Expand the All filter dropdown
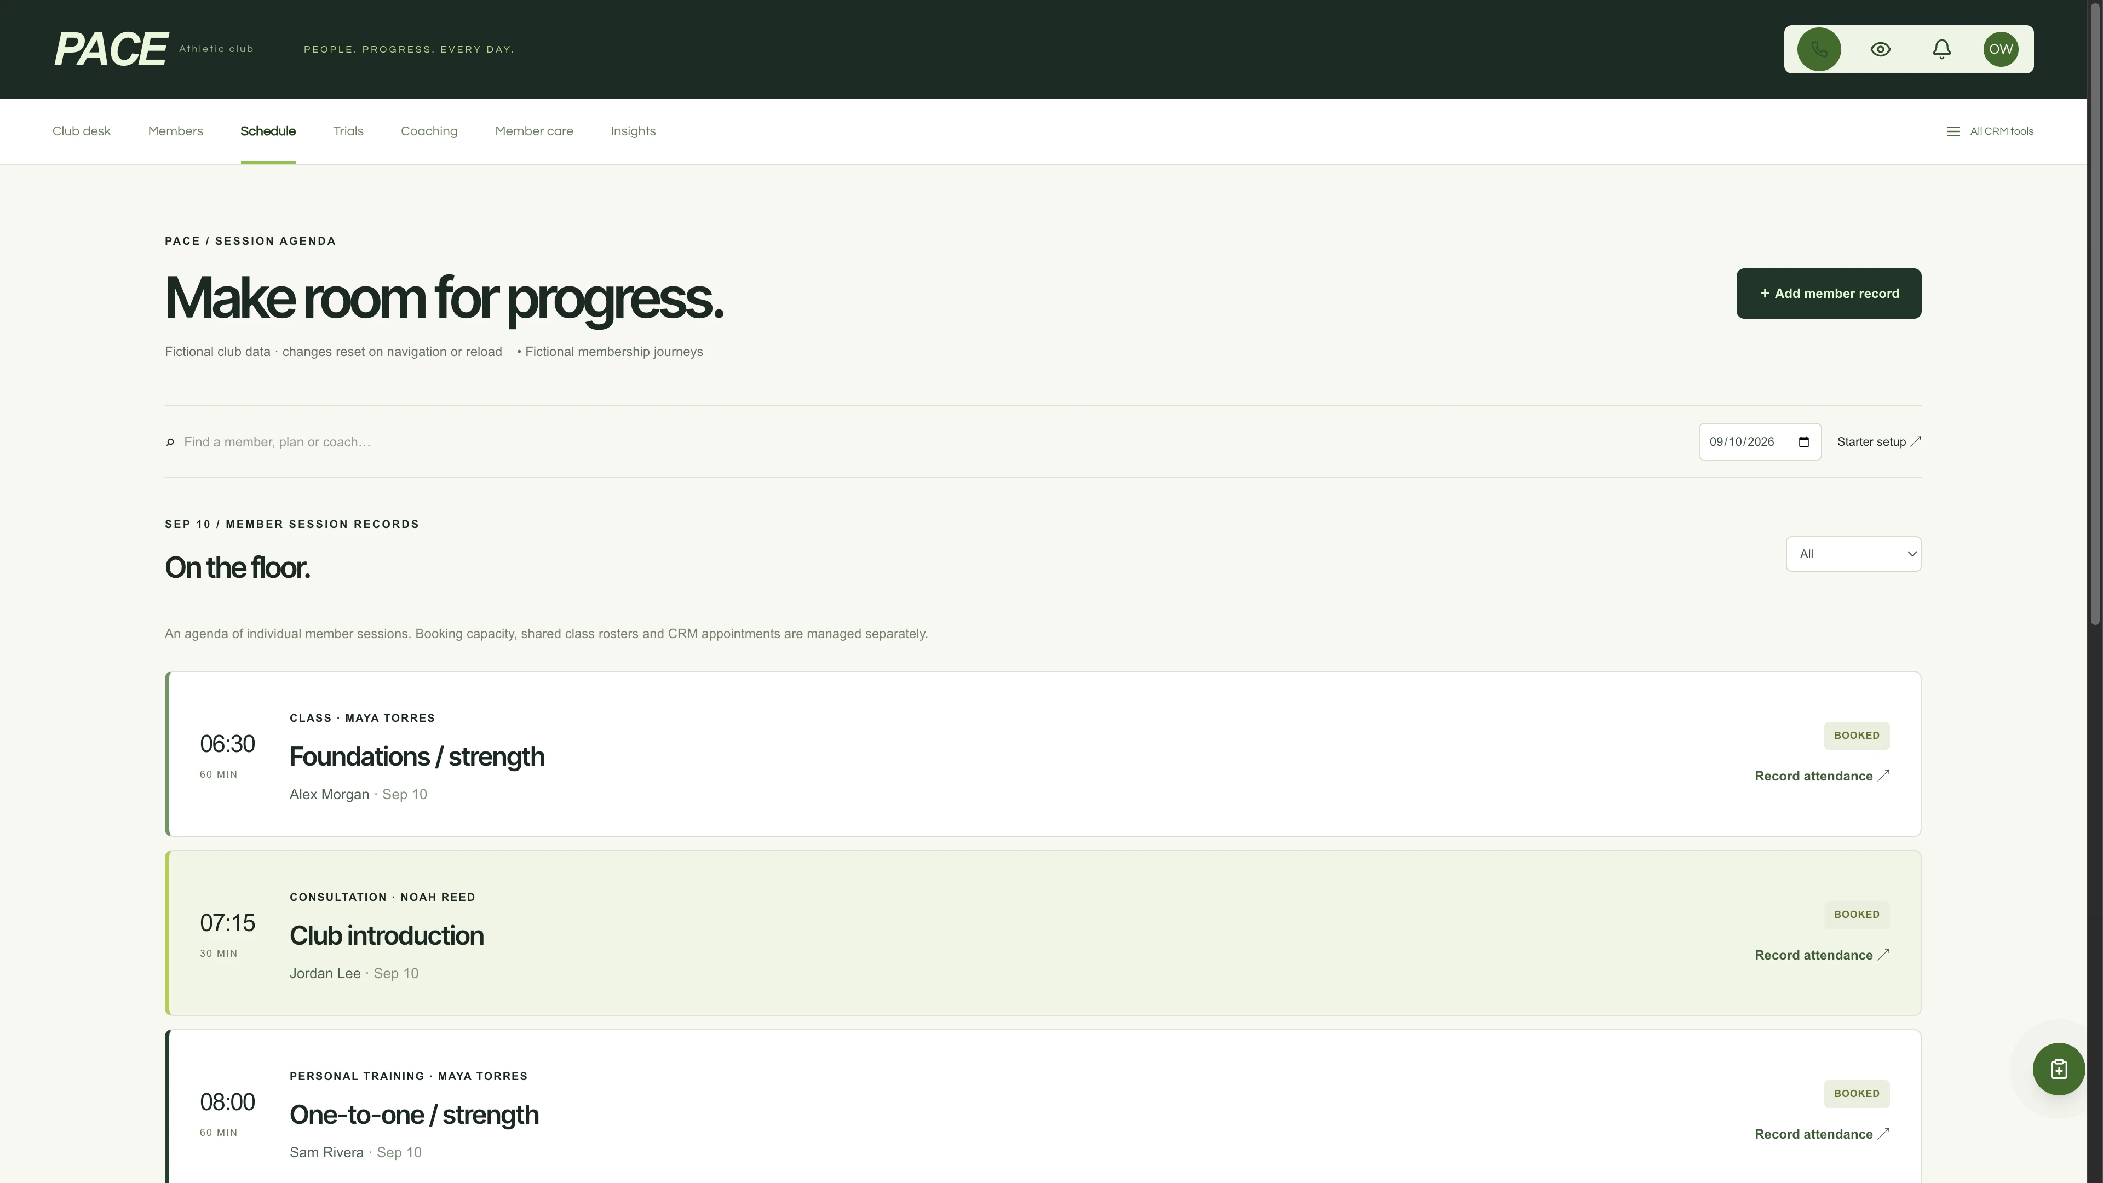Image resolution: width=2103 pixels, height=1183 pixels. pos(1853,554)
